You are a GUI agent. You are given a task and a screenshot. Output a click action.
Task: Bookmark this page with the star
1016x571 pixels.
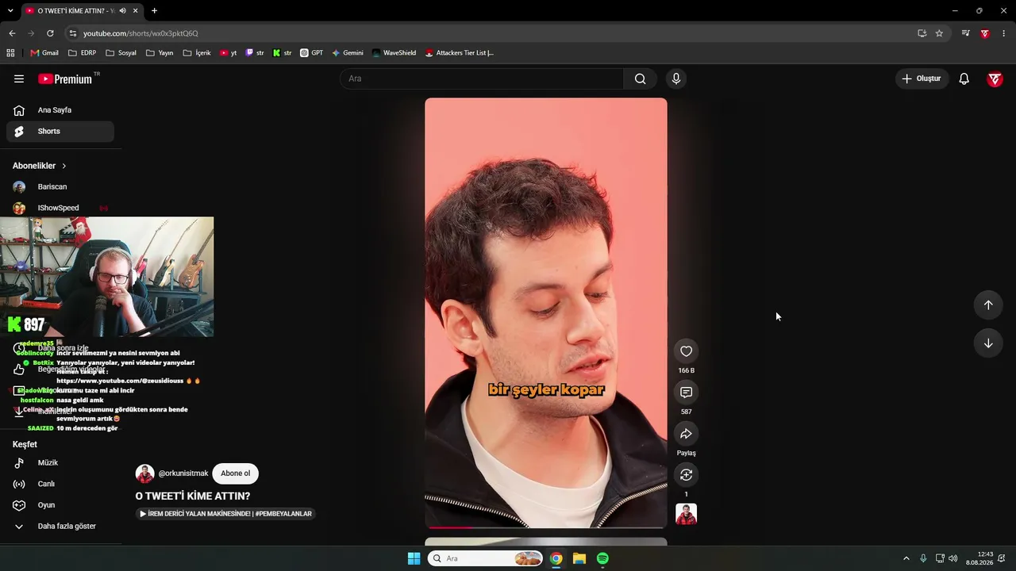coord(939,33)
